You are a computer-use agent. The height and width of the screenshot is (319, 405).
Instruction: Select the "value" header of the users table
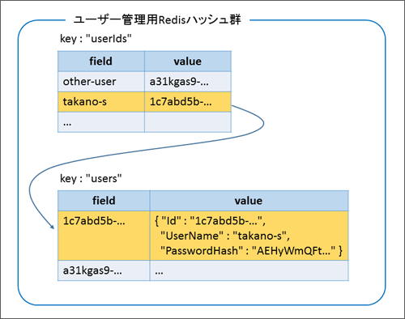(x=249, y=201)
